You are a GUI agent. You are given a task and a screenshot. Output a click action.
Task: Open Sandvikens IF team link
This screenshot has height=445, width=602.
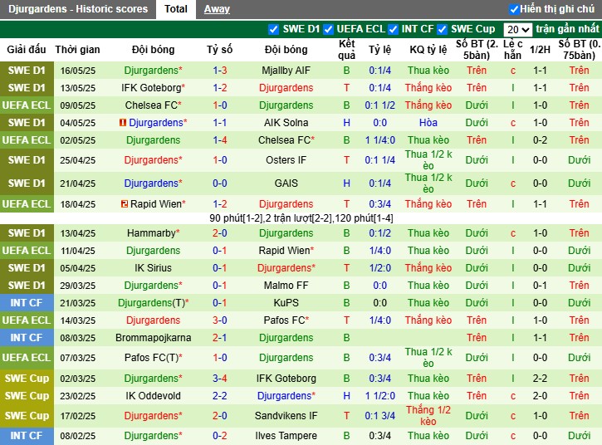[x=286, y=416]
